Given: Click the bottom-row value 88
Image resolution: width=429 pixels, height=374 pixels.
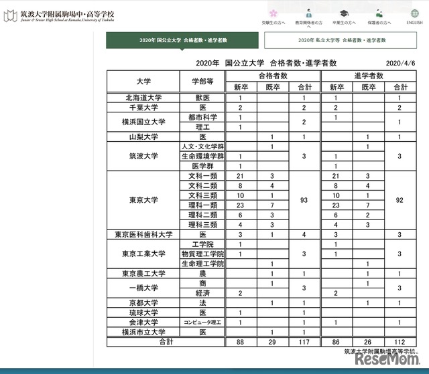Looking at the screenshot, I should (x=240, y=342).
